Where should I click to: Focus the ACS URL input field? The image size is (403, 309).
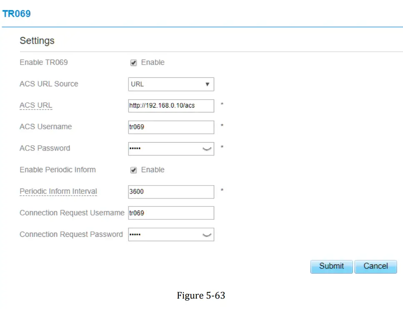point(171,106)
